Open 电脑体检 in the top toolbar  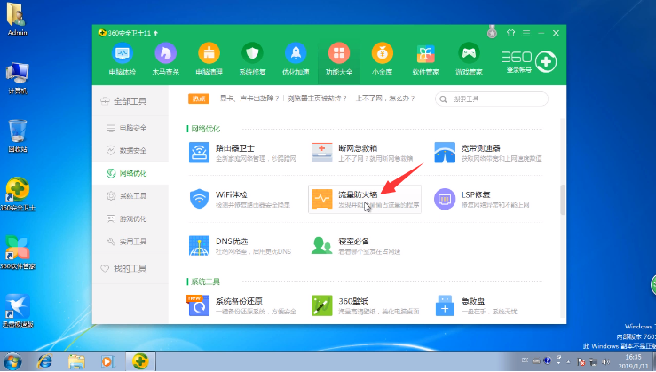[x=122, y=59]
